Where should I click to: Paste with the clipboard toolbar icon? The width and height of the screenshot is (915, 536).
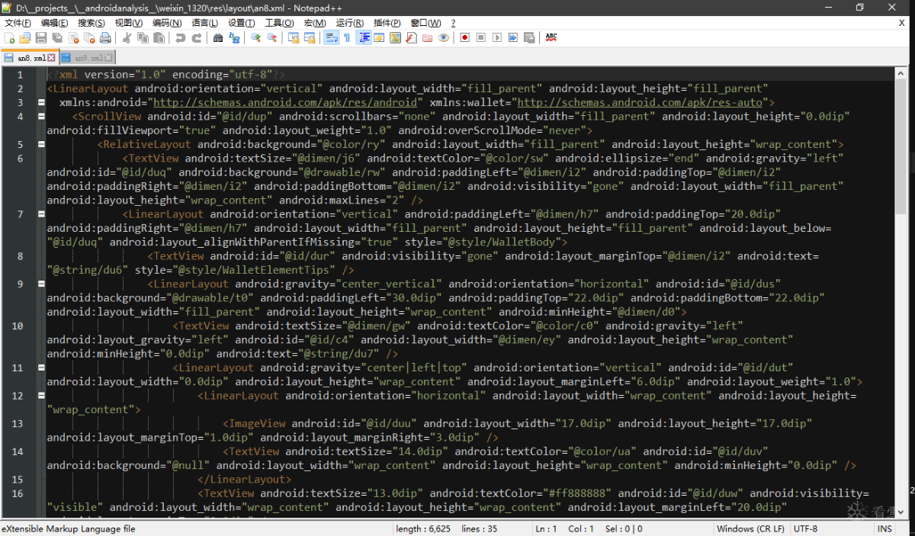[159, 37]
